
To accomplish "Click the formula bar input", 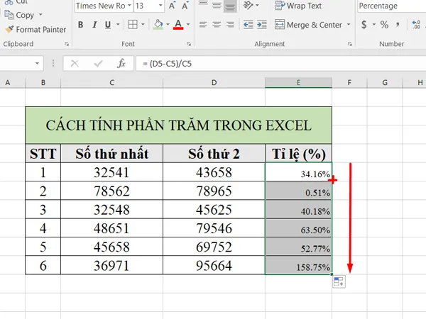I will [x=277, y=63].
